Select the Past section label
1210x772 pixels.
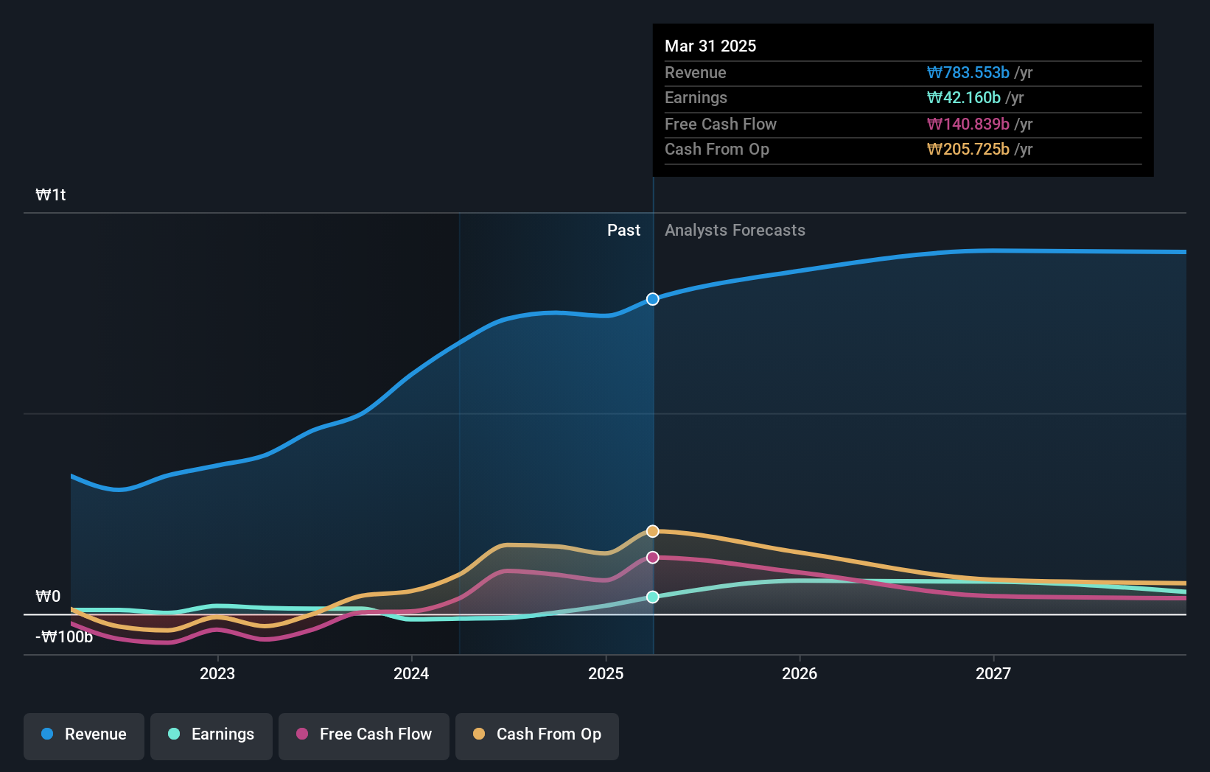624,231
